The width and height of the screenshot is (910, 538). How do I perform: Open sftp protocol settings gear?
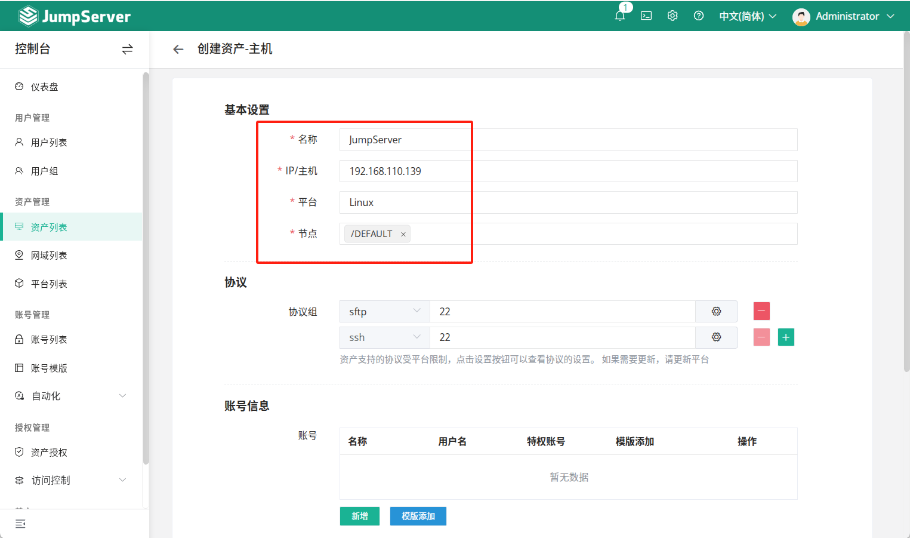point(716,311)
